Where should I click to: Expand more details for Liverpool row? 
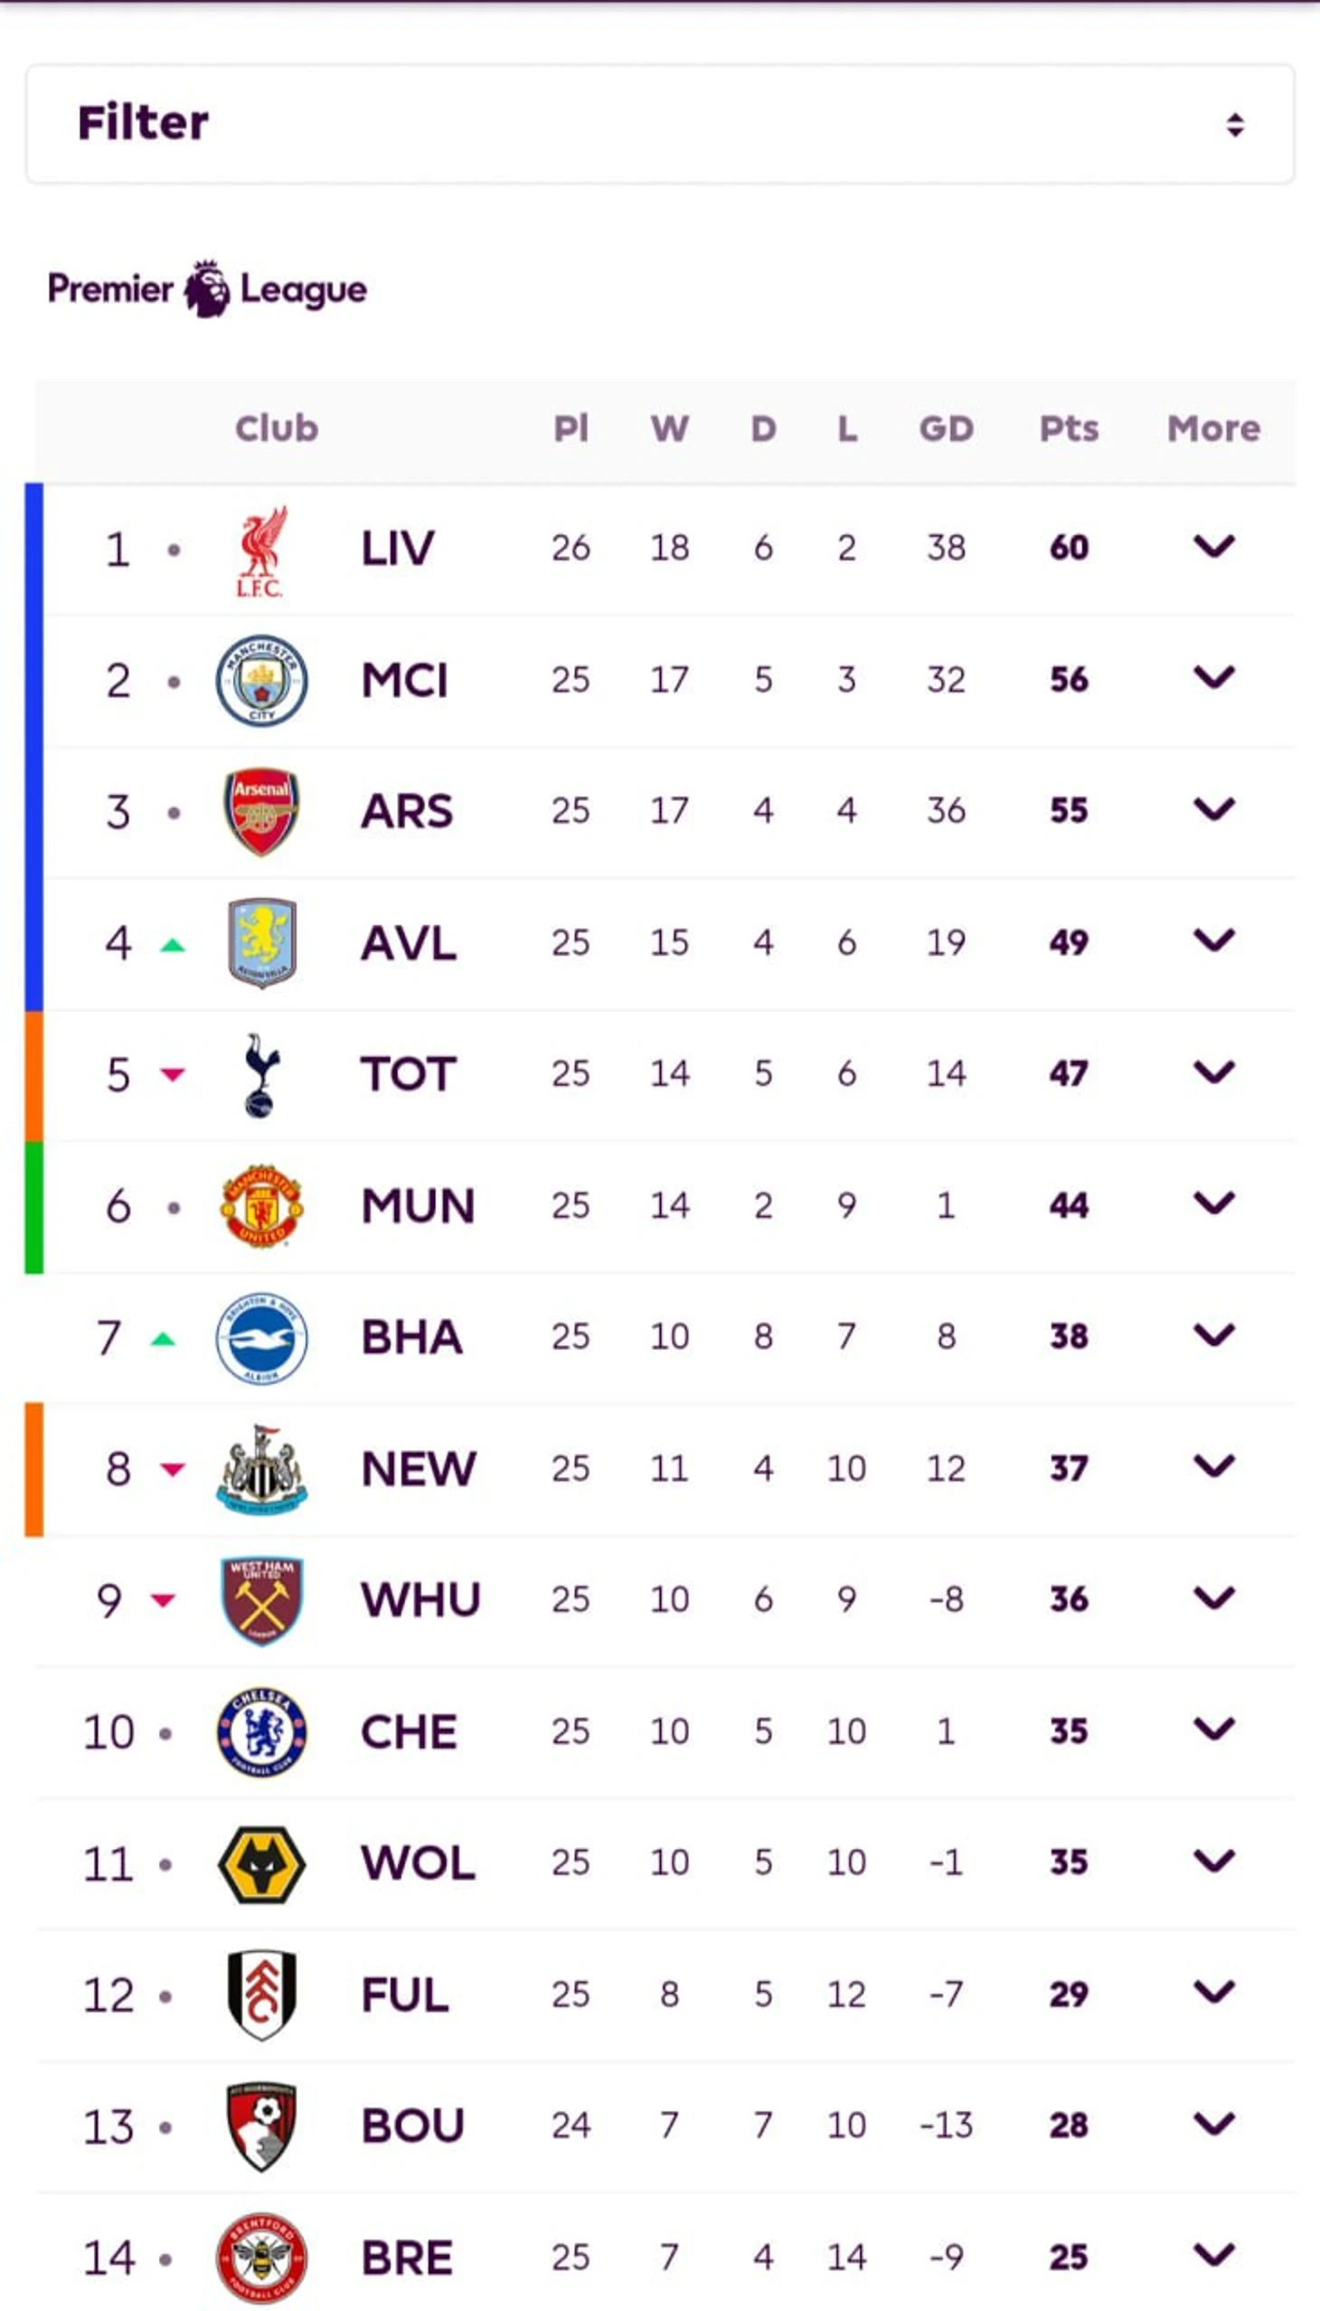tap(1213, 547)
